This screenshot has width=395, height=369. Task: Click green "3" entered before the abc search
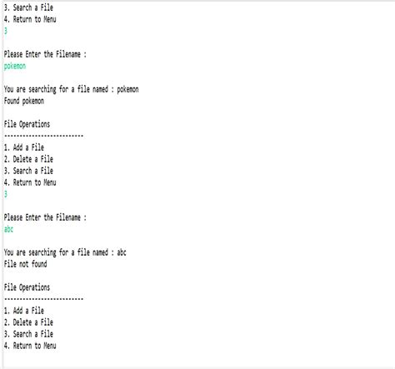pyautogui.click(x=6, y=194)
